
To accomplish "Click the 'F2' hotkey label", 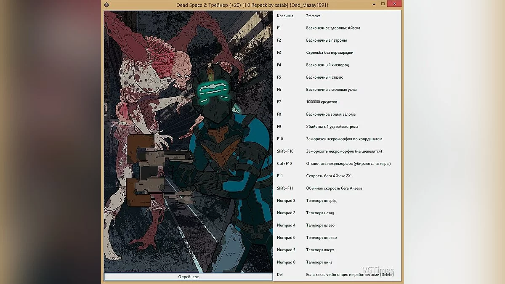I will (x=279, y=40).
